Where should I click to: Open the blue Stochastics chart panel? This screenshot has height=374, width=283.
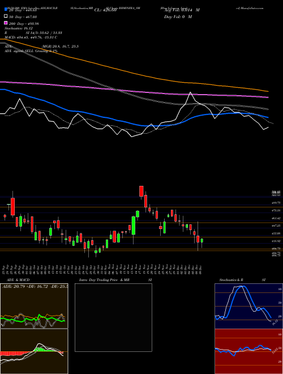point(248,306)
